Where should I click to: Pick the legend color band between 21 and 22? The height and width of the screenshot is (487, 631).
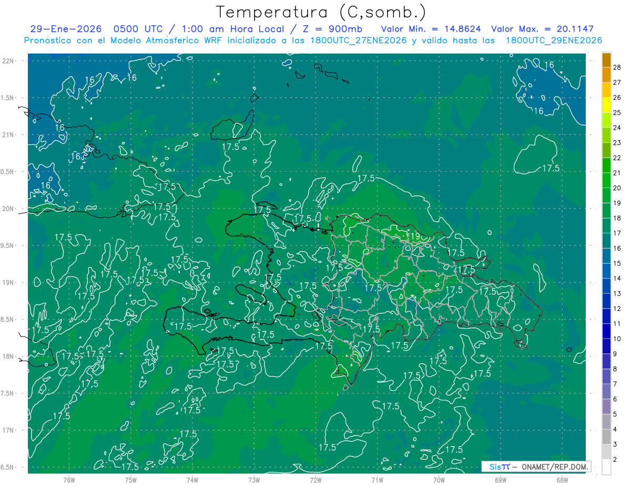(606, 165)
